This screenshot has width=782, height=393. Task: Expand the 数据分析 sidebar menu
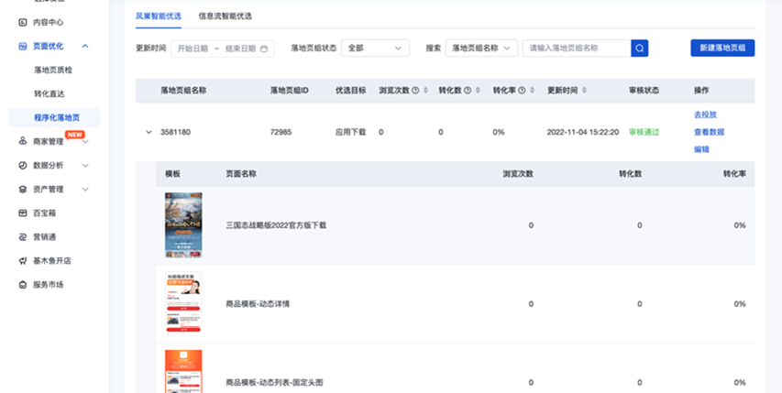[85, 165]
